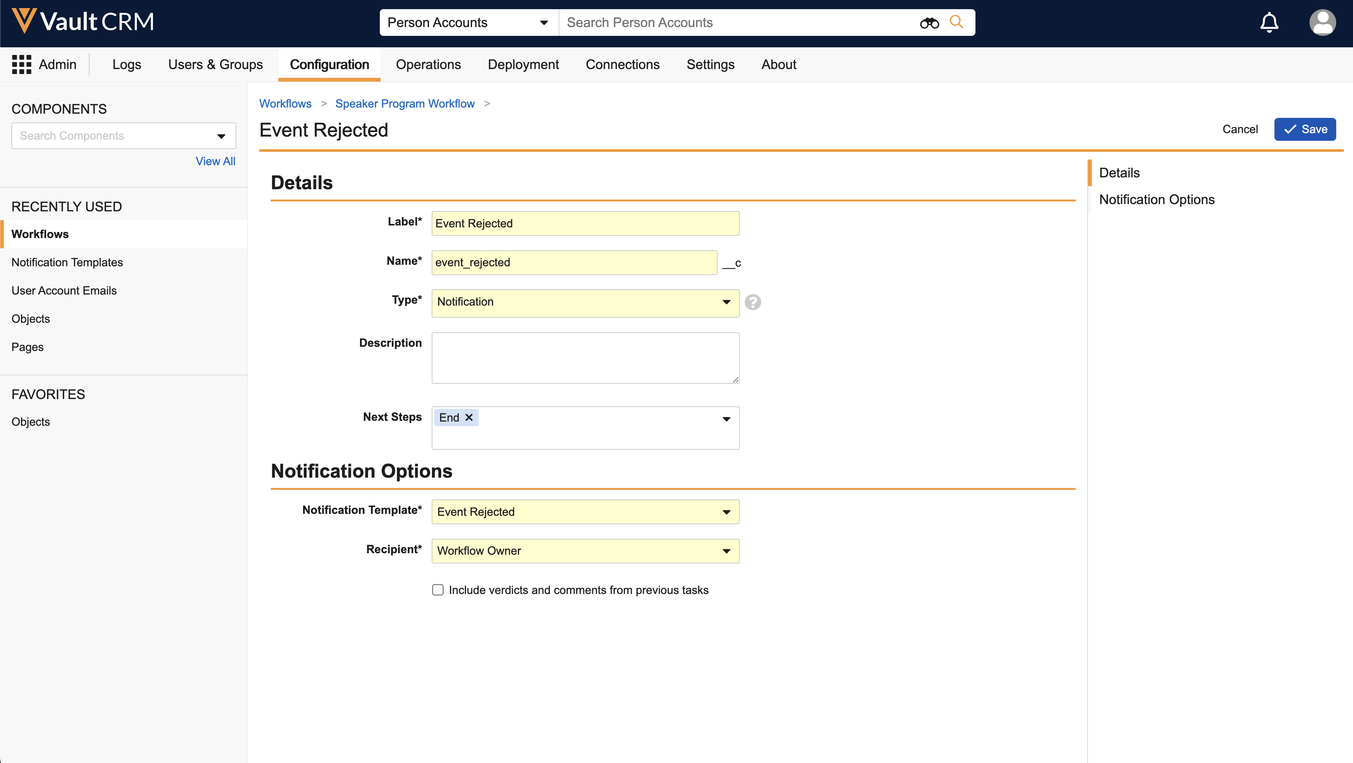Expand the Notification Template dropdown

tap(585, 512)
